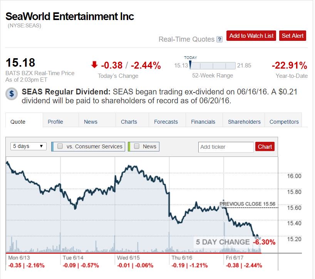Click the 5 DAY CHANGE -6.30% label
The width and height of the screenshot is (315, 279).
(x=235, y=242)
